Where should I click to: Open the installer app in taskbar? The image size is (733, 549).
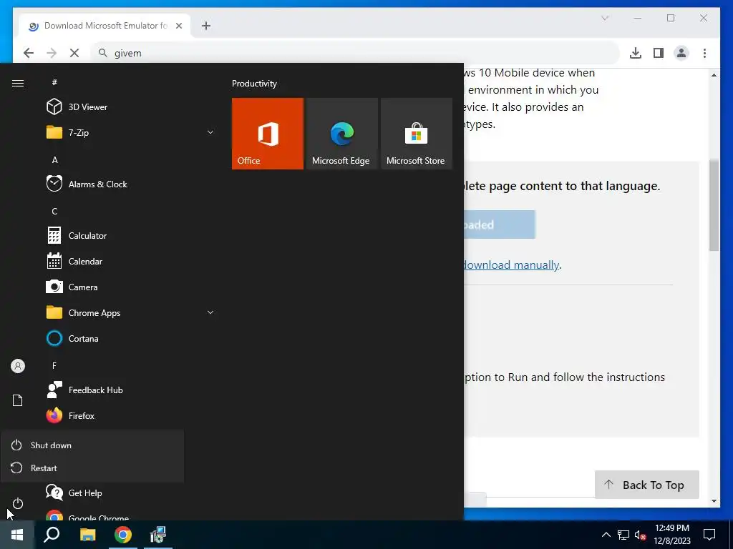pos(158,535)
